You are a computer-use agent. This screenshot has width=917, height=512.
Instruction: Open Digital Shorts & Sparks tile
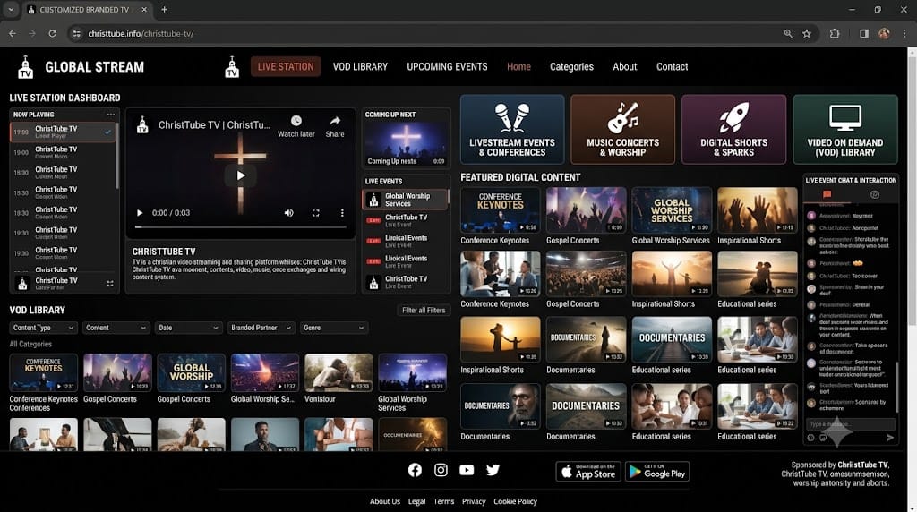(x=734, y=129)
